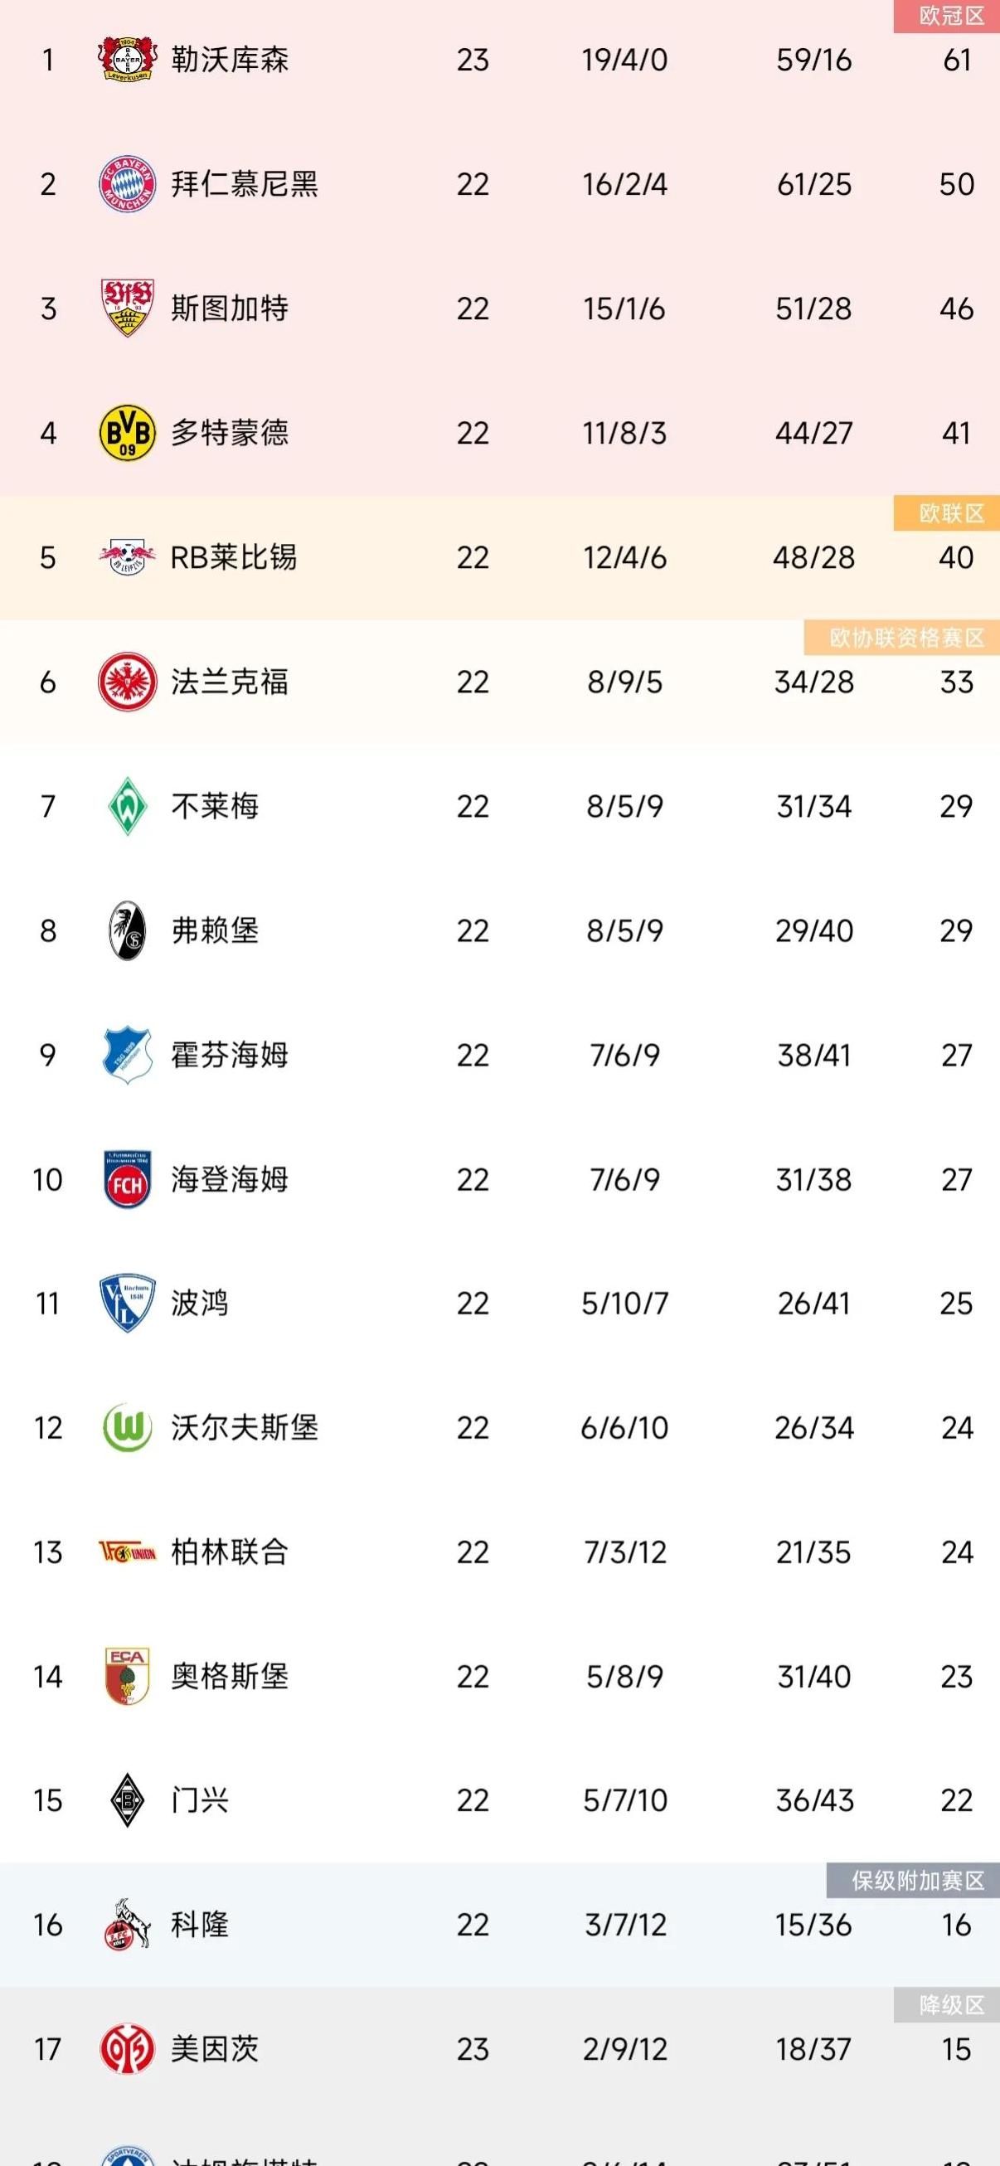Screen dimensions: 1000x2166
Task: Tap the Eintracht Frankfurt eagle crest
Action: point(127,681)
